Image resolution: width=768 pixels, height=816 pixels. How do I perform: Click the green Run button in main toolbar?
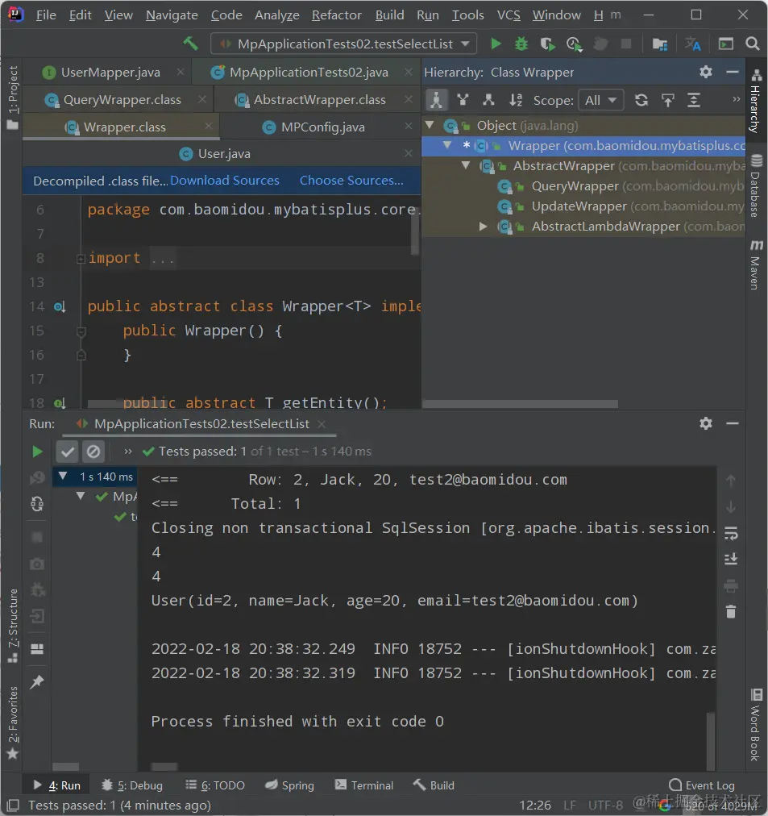pos(496,44)
